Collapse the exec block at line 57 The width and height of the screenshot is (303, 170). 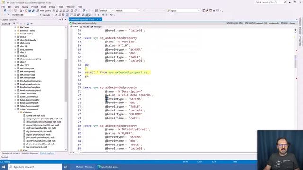(x=84, y=38)
